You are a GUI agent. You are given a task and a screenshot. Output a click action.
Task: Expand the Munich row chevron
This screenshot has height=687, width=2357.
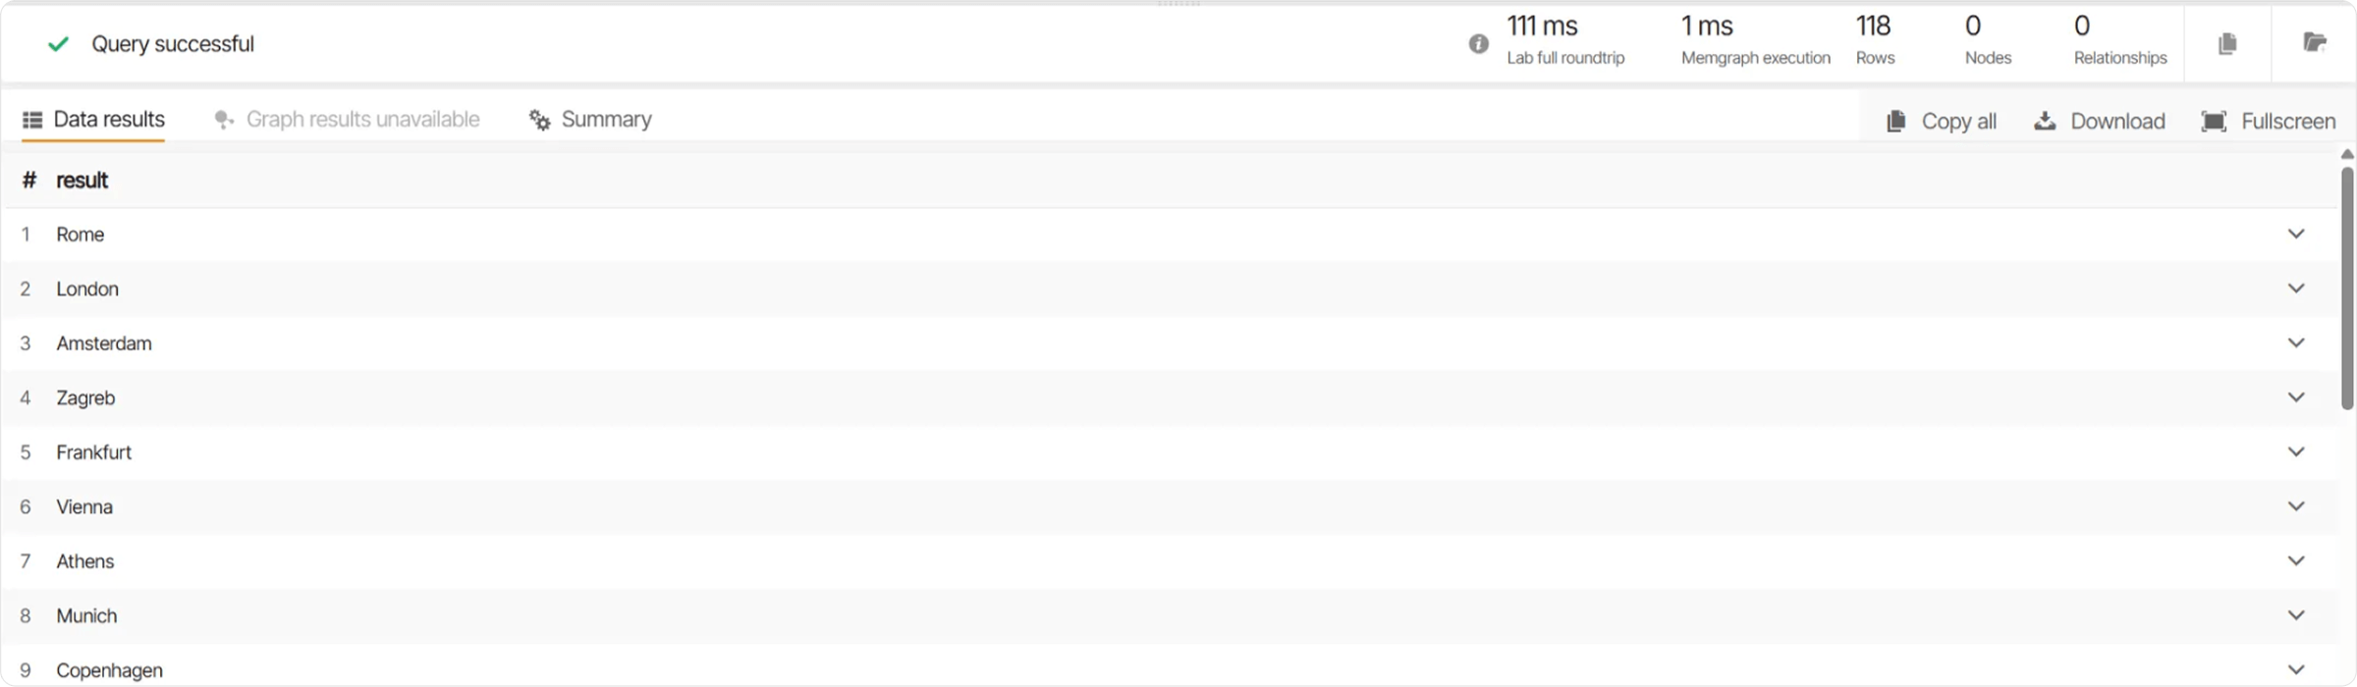[x=2296, y=615]
